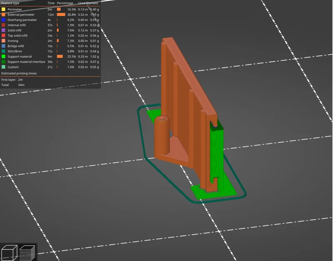The height and width of the screenshot is (261, 333).
Task: Switch to the 3D editor view cube icon
Action: [x=9, y=253]
